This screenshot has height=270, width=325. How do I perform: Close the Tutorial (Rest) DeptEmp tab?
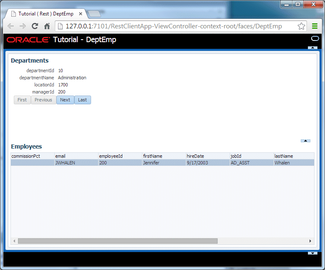point(81,14)
